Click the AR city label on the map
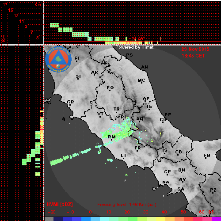This screenshot has height=221, width=221. (95, 72)
